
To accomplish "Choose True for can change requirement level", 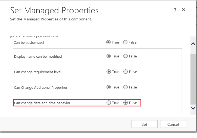I will tap(109, 72).
